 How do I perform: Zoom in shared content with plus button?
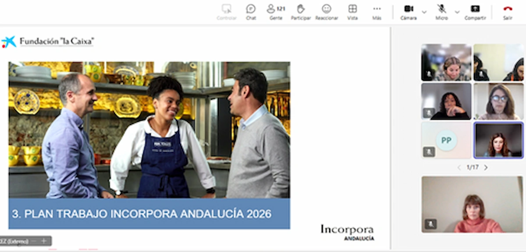tap(43, 241)
